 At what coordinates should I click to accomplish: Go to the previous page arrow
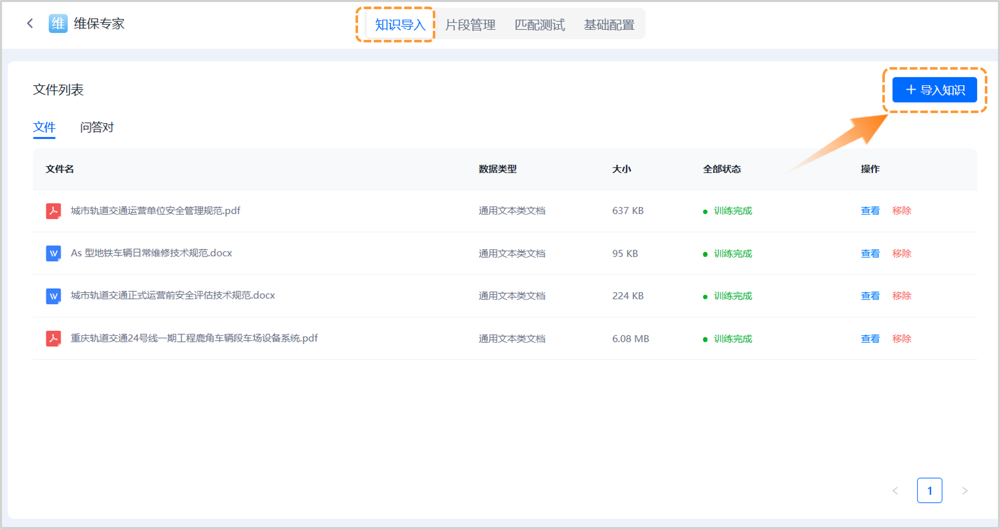895,491
